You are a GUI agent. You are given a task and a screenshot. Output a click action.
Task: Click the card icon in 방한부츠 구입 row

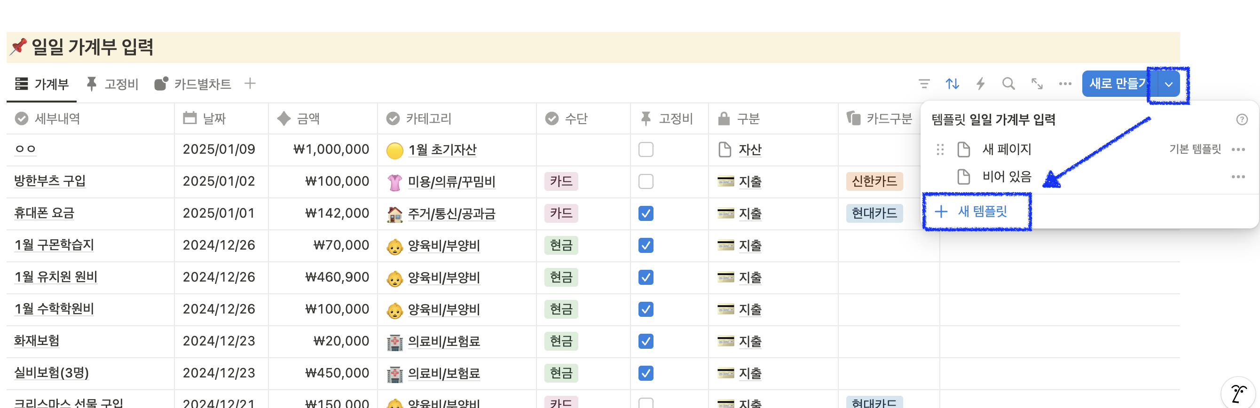(725, 181)
